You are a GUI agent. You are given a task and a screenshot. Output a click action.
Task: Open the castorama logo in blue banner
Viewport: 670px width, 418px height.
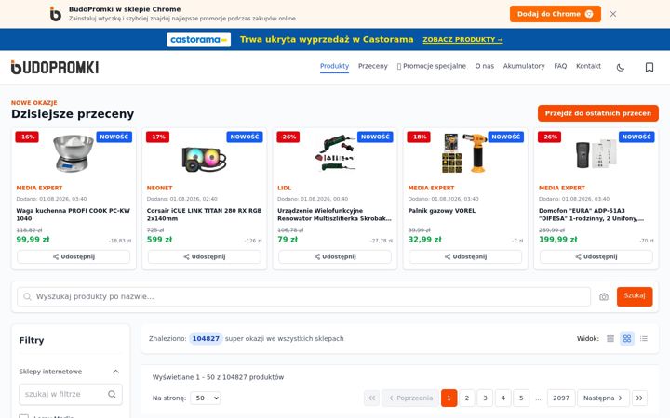pos(199,39)
